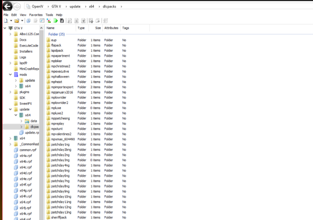Expand the lspdfr tree folder
The width and height of the screenshot is (313, 220).
(x=10, y=63)
